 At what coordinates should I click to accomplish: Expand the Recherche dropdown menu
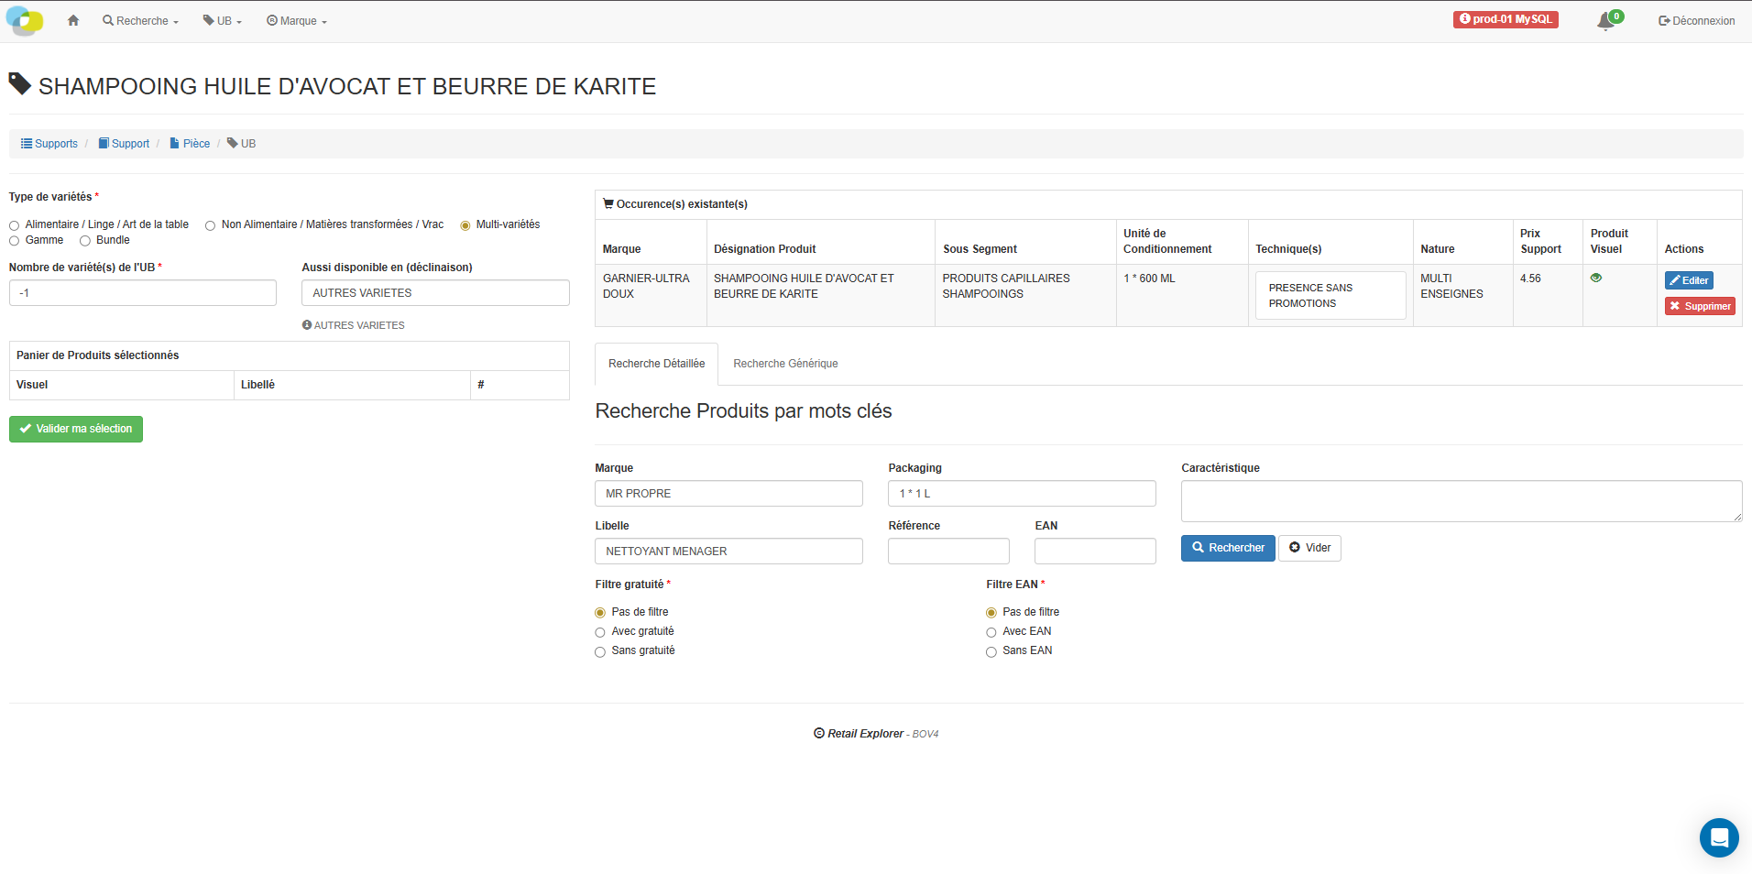click(140, 21)
